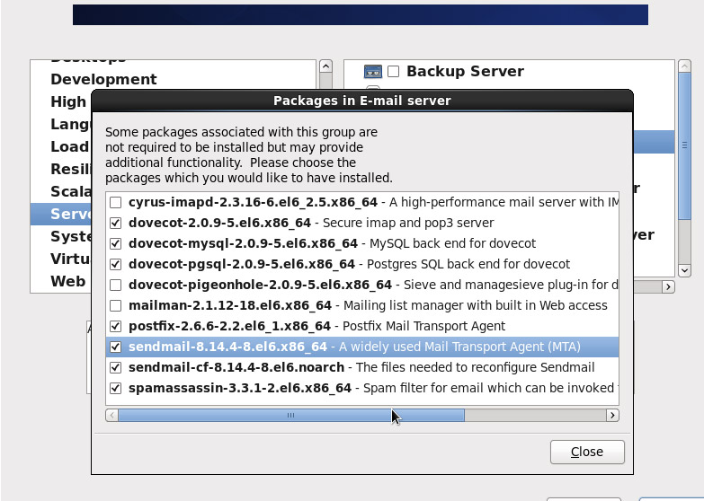Select the Web category in list
The image size is (704, 501).
click(68, 282)
